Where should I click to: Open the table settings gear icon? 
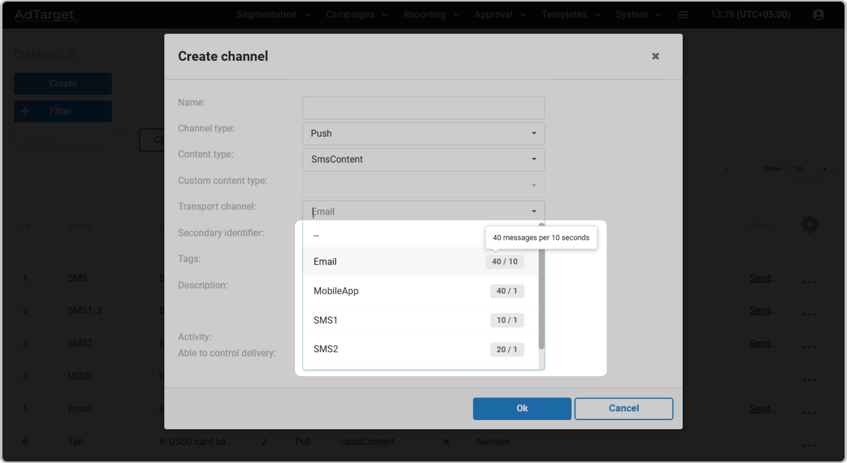click(810, 225)
